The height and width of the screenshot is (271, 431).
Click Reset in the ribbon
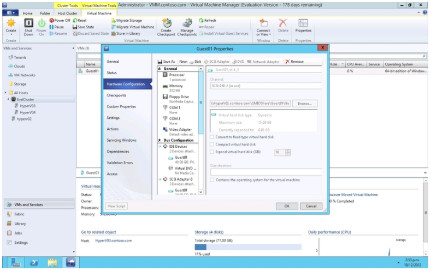(x=80, y=20)
